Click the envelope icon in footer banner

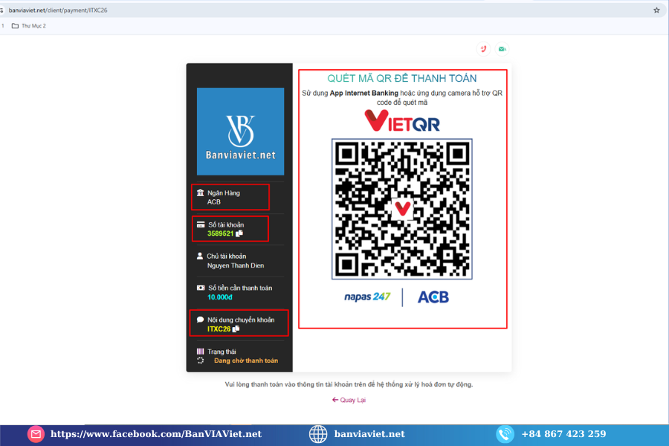tap(36, 434)
